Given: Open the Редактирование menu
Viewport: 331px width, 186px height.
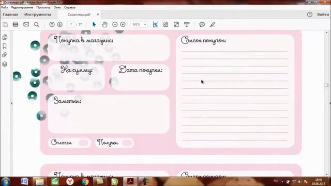Looking at the screenshot, I should 22,7.
